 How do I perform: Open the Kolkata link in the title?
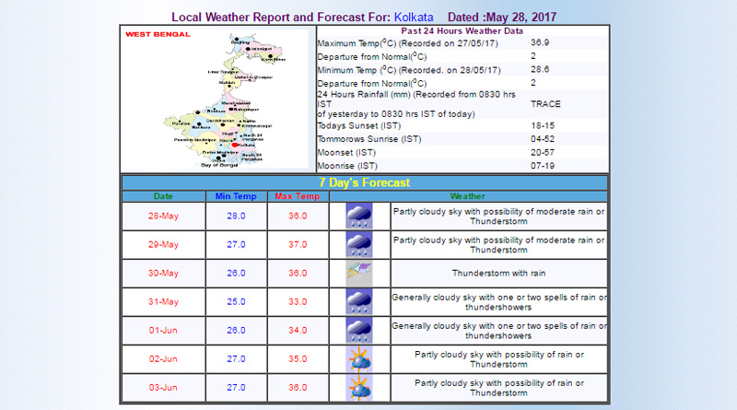click(414, 18)
